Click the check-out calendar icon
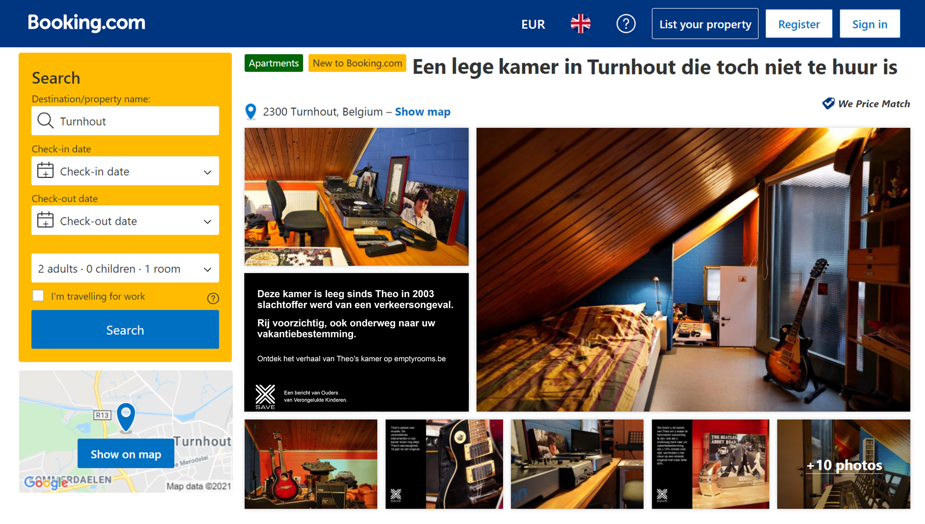This screenshot has height=524, width=925. (45, 220)
